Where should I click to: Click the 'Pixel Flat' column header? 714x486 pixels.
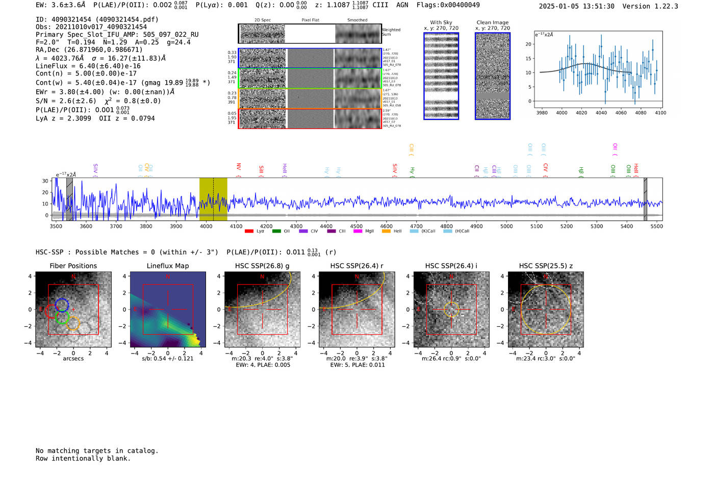pyautogui.click(x=310, y=20)
